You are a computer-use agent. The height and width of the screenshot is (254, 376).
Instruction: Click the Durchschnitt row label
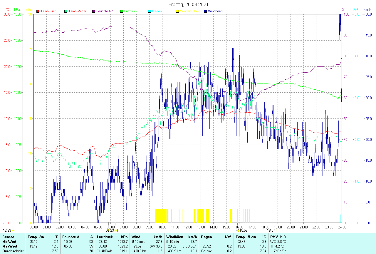point(13,251)
